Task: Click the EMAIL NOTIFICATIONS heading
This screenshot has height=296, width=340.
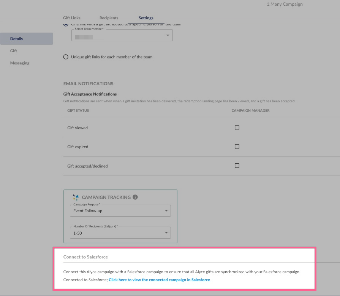Action: [x=88, y=83]
